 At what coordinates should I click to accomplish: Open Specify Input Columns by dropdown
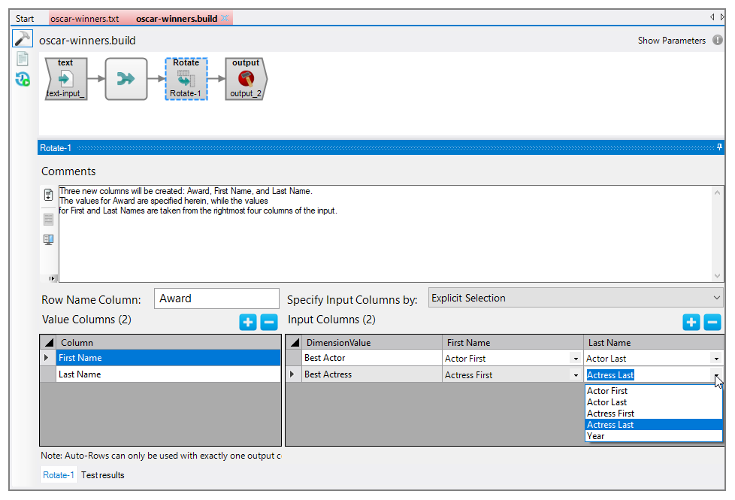(x=575, y=298)
